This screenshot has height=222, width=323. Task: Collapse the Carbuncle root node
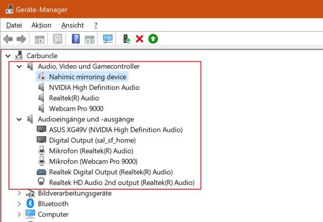tap(8, 56)
